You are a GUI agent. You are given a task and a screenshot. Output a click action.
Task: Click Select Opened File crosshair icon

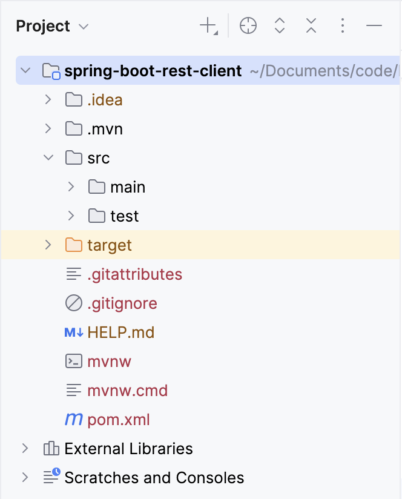click(x=248, y=25)
